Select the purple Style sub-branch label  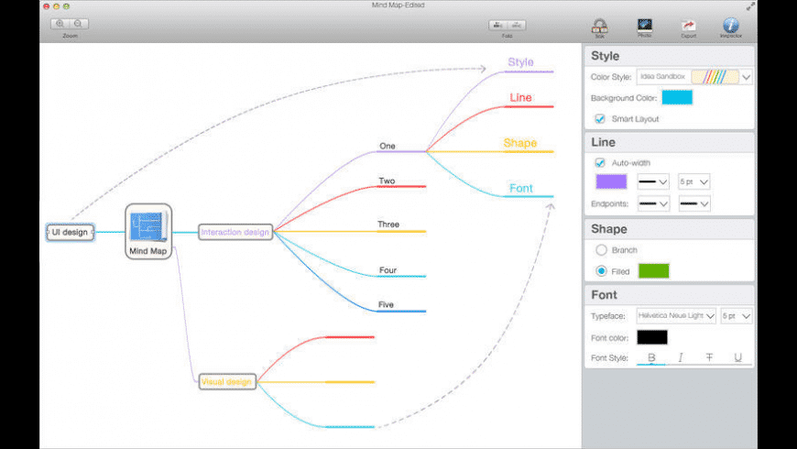coord(520,62)
